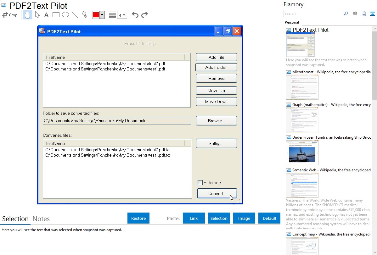Select test2.pdf in the source file list
Screen dimensions: 377x255
[x=105, y=64]
